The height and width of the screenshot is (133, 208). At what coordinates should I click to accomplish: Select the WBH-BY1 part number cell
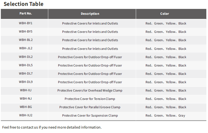[x=26, y=23]
